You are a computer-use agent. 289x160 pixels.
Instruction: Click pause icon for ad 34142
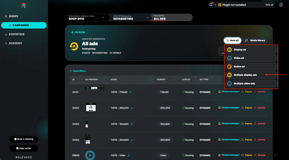(x=243, y=108)
